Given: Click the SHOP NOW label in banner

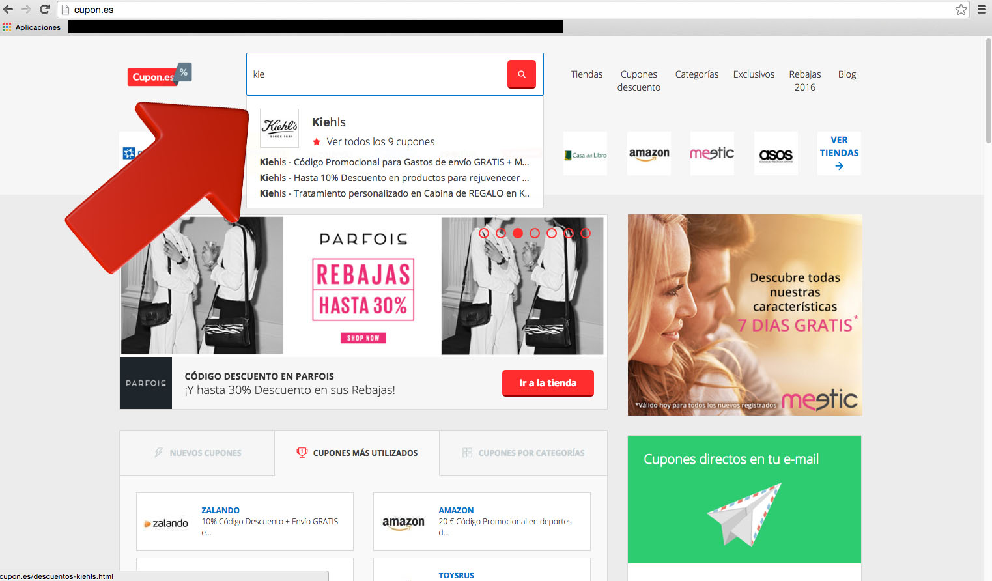Looking at the screenshot, I should click(x=363, y=338).
